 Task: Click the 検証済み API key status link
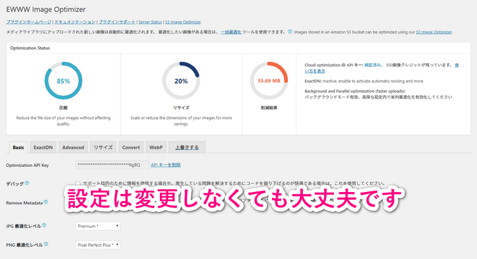click(x=373, y=65)
